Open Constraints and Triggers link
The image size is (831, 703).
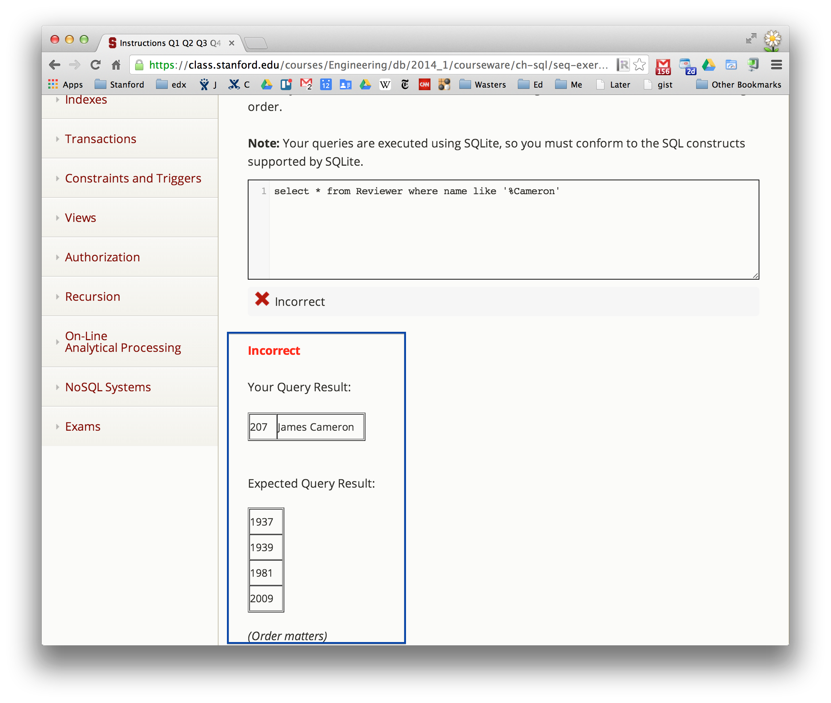click(133, 178)
